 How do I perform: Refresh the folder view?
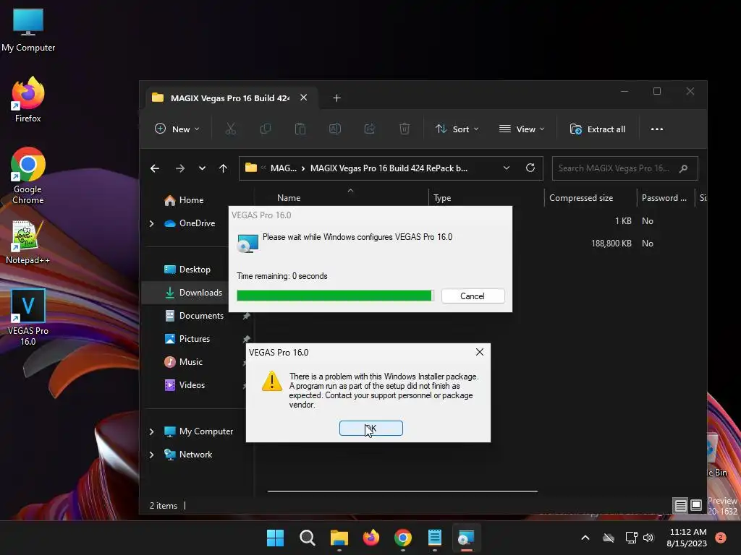(x=530, y=168)
